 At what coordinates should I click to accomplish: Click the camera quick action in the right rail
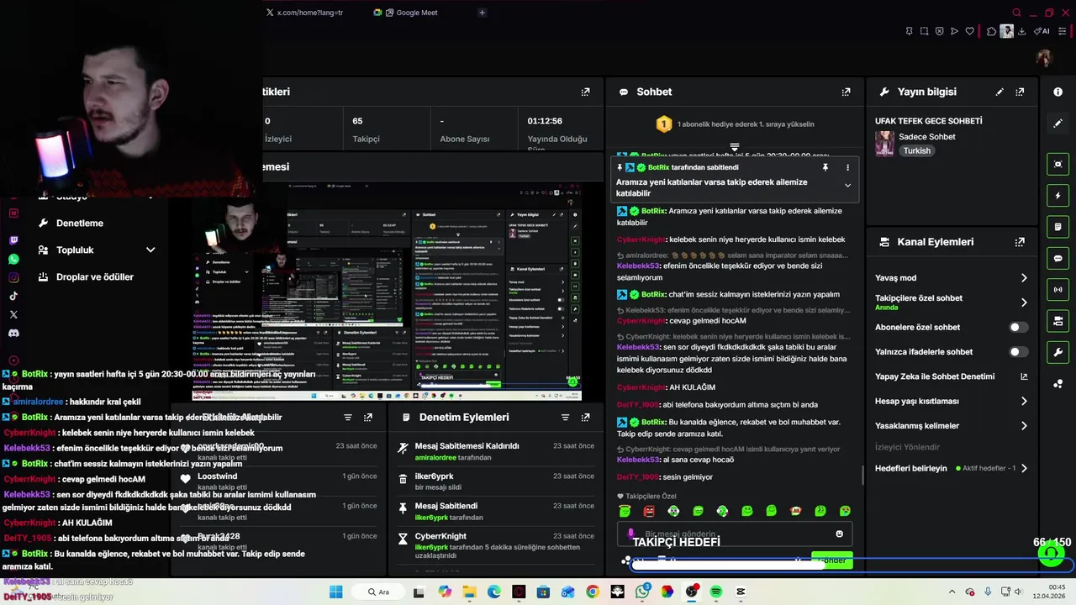tap(1058, 321)
